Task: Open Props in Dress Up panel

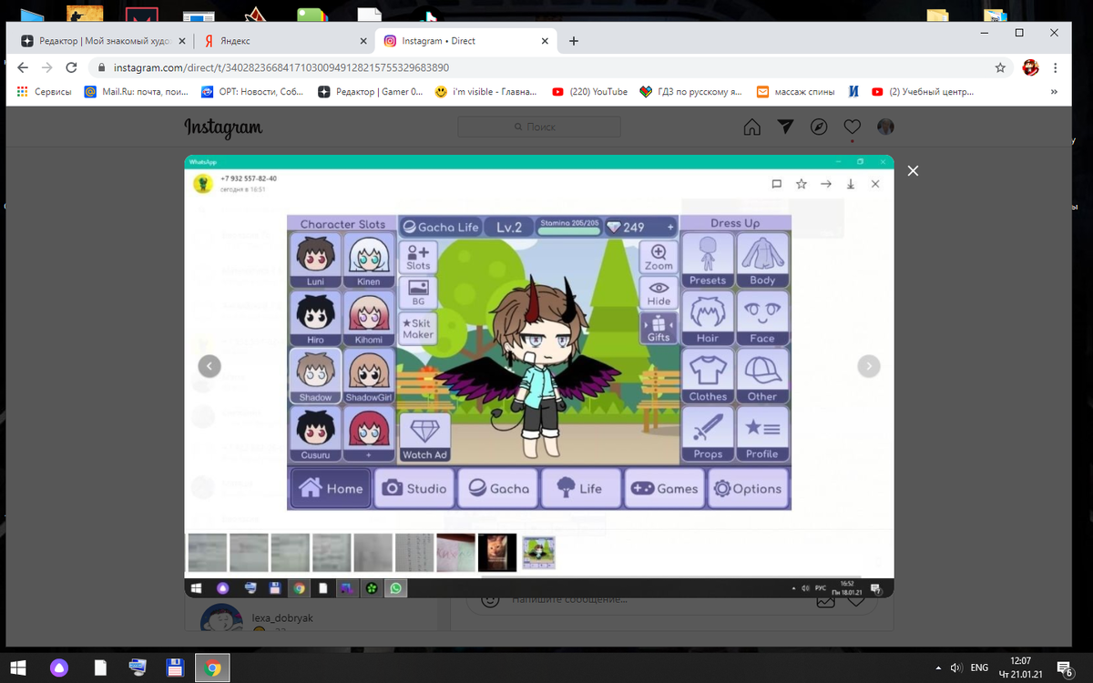Action: pyautogui.click(x=708, y=434)
